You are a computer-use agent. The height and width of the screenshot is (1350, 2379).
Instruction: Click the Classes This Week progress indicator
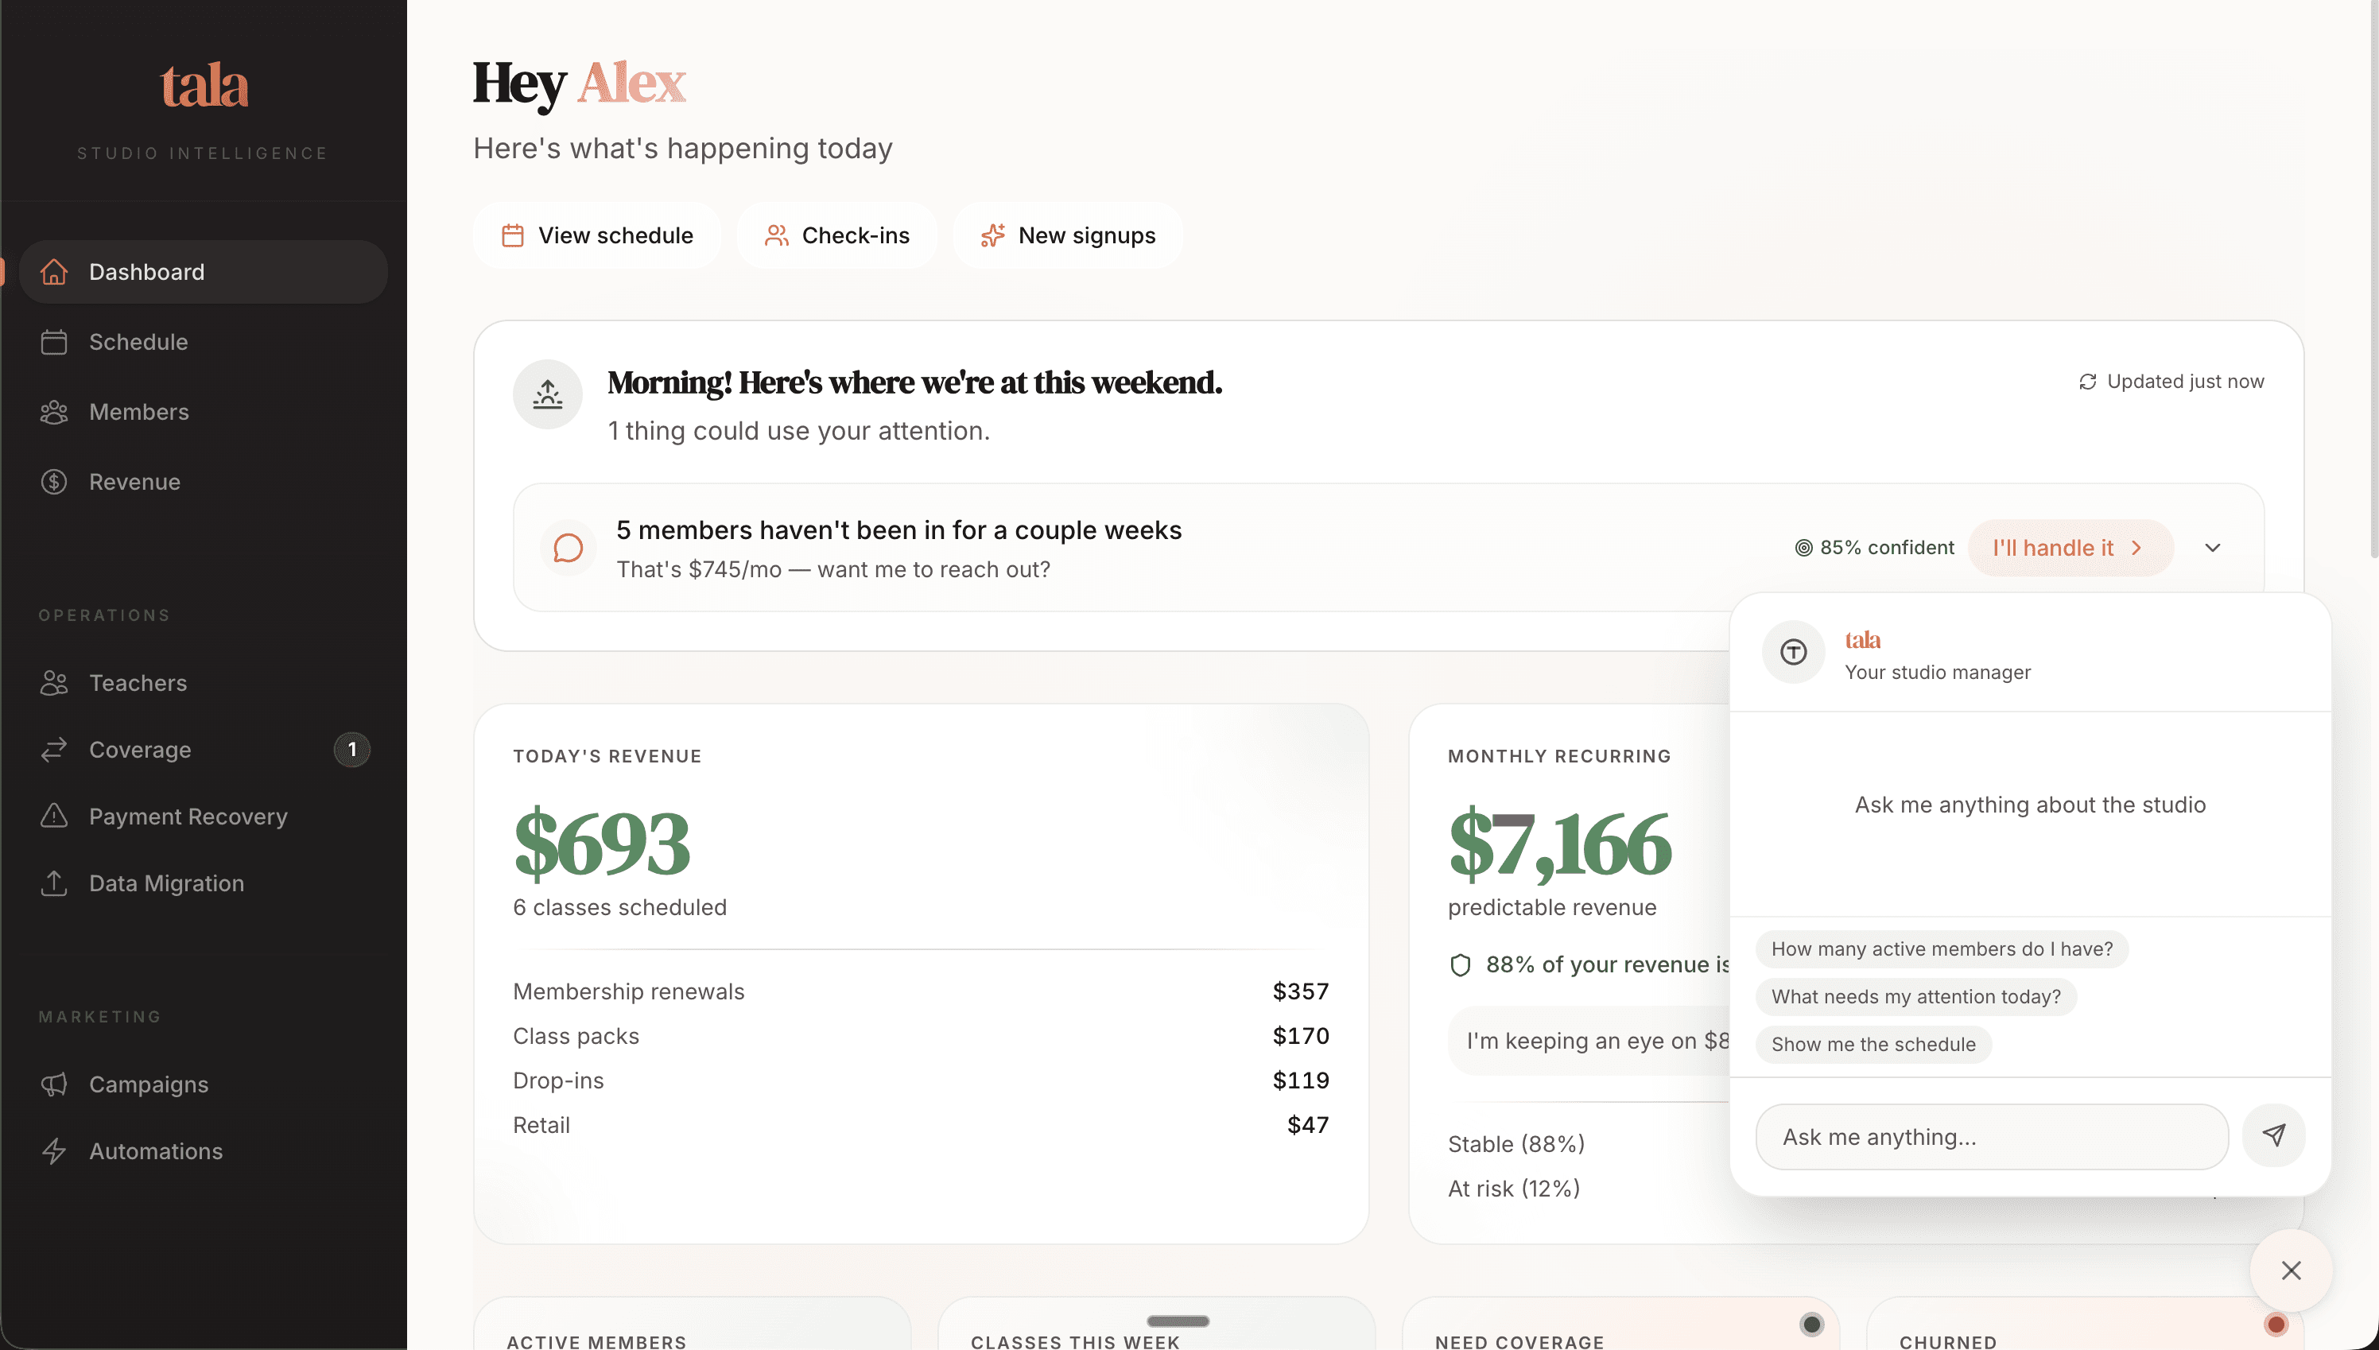[x=1178, y=1322]
